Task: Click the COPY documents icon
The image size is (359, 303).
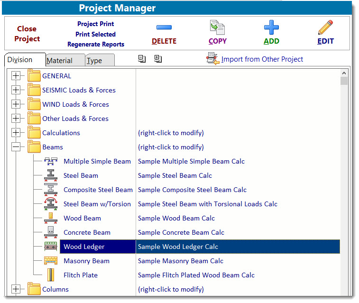Action: (217, 28)
